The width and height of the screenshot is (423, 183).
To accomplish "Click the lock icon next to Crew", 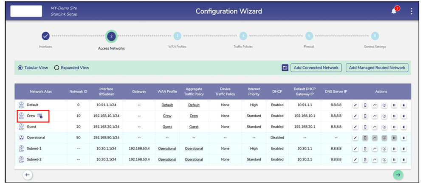I will 40,116.
